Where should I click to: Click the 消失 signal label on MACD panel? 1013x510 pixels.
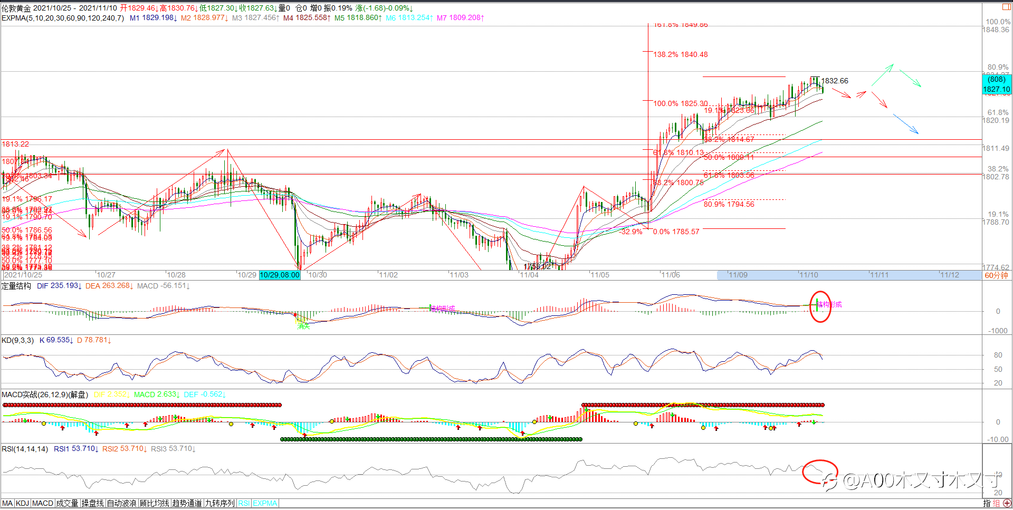303,326
